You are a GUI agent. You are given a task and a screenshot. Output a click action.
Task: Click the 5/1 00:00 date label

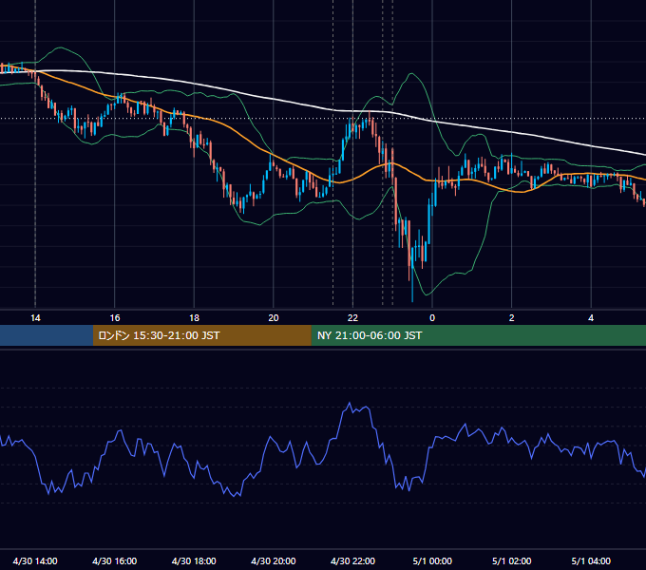432,560
